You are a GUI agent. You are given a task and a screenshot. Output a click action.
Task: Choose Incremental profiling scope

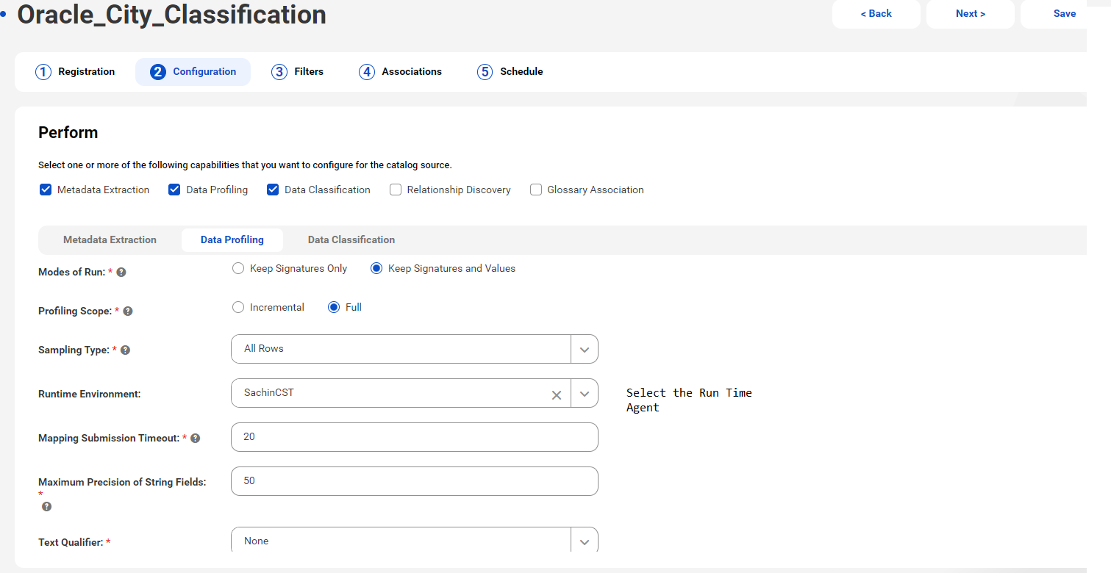pos(238,308)
